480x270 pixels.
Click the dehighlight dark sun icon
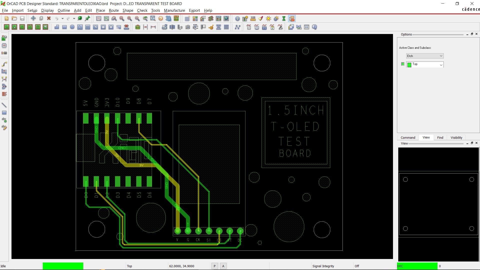276,18
